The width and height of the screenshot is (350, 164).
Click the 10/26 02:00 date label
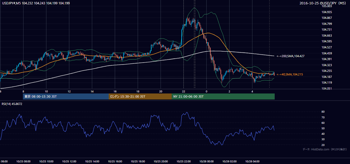[229, 162]
